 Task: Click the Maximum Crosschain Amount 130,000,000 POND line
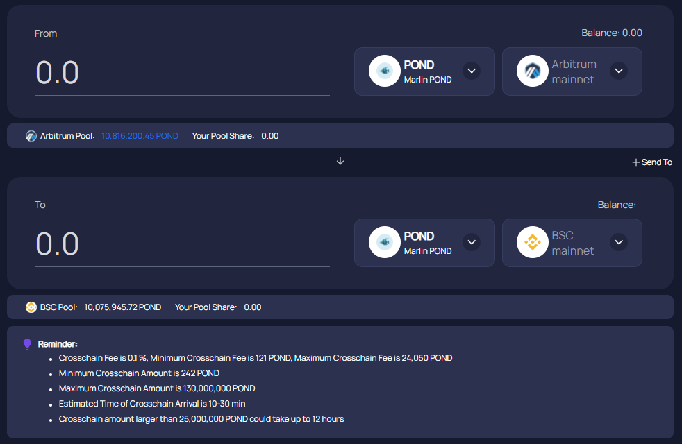click(x=157, y=388)
